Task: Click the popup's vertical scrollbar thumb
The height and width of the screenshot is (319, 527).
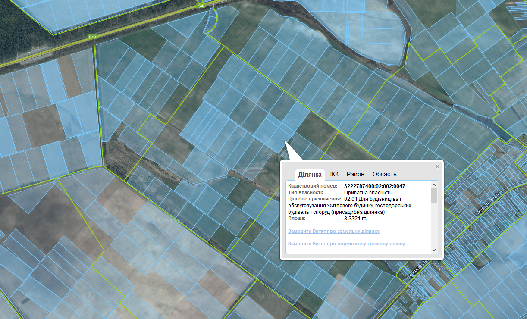Action: coord(434,195)
